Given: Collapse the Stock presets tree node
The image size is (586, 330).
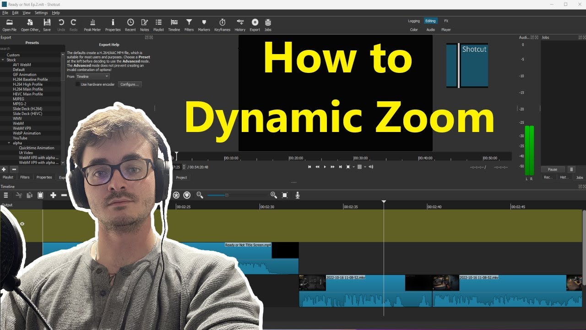Looking at the screenshot, I should 2,60.
